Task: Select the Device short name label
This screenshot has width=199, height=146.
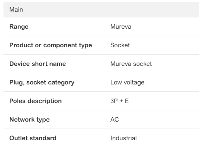Action: pos(38,64)
